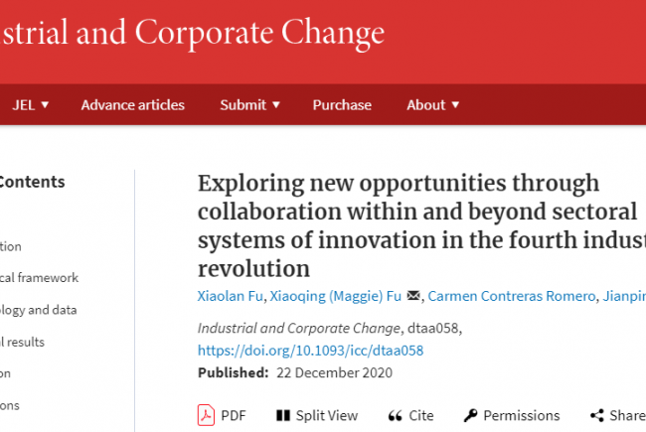Jump to empirical results section in Contents
Image resolution: width=646 pixels, height=432 pixels.
point(23,342)
